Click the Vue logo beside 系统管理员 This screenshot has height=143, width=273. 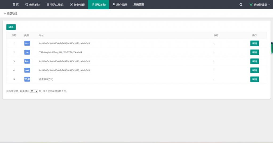[x=251, y=5]
